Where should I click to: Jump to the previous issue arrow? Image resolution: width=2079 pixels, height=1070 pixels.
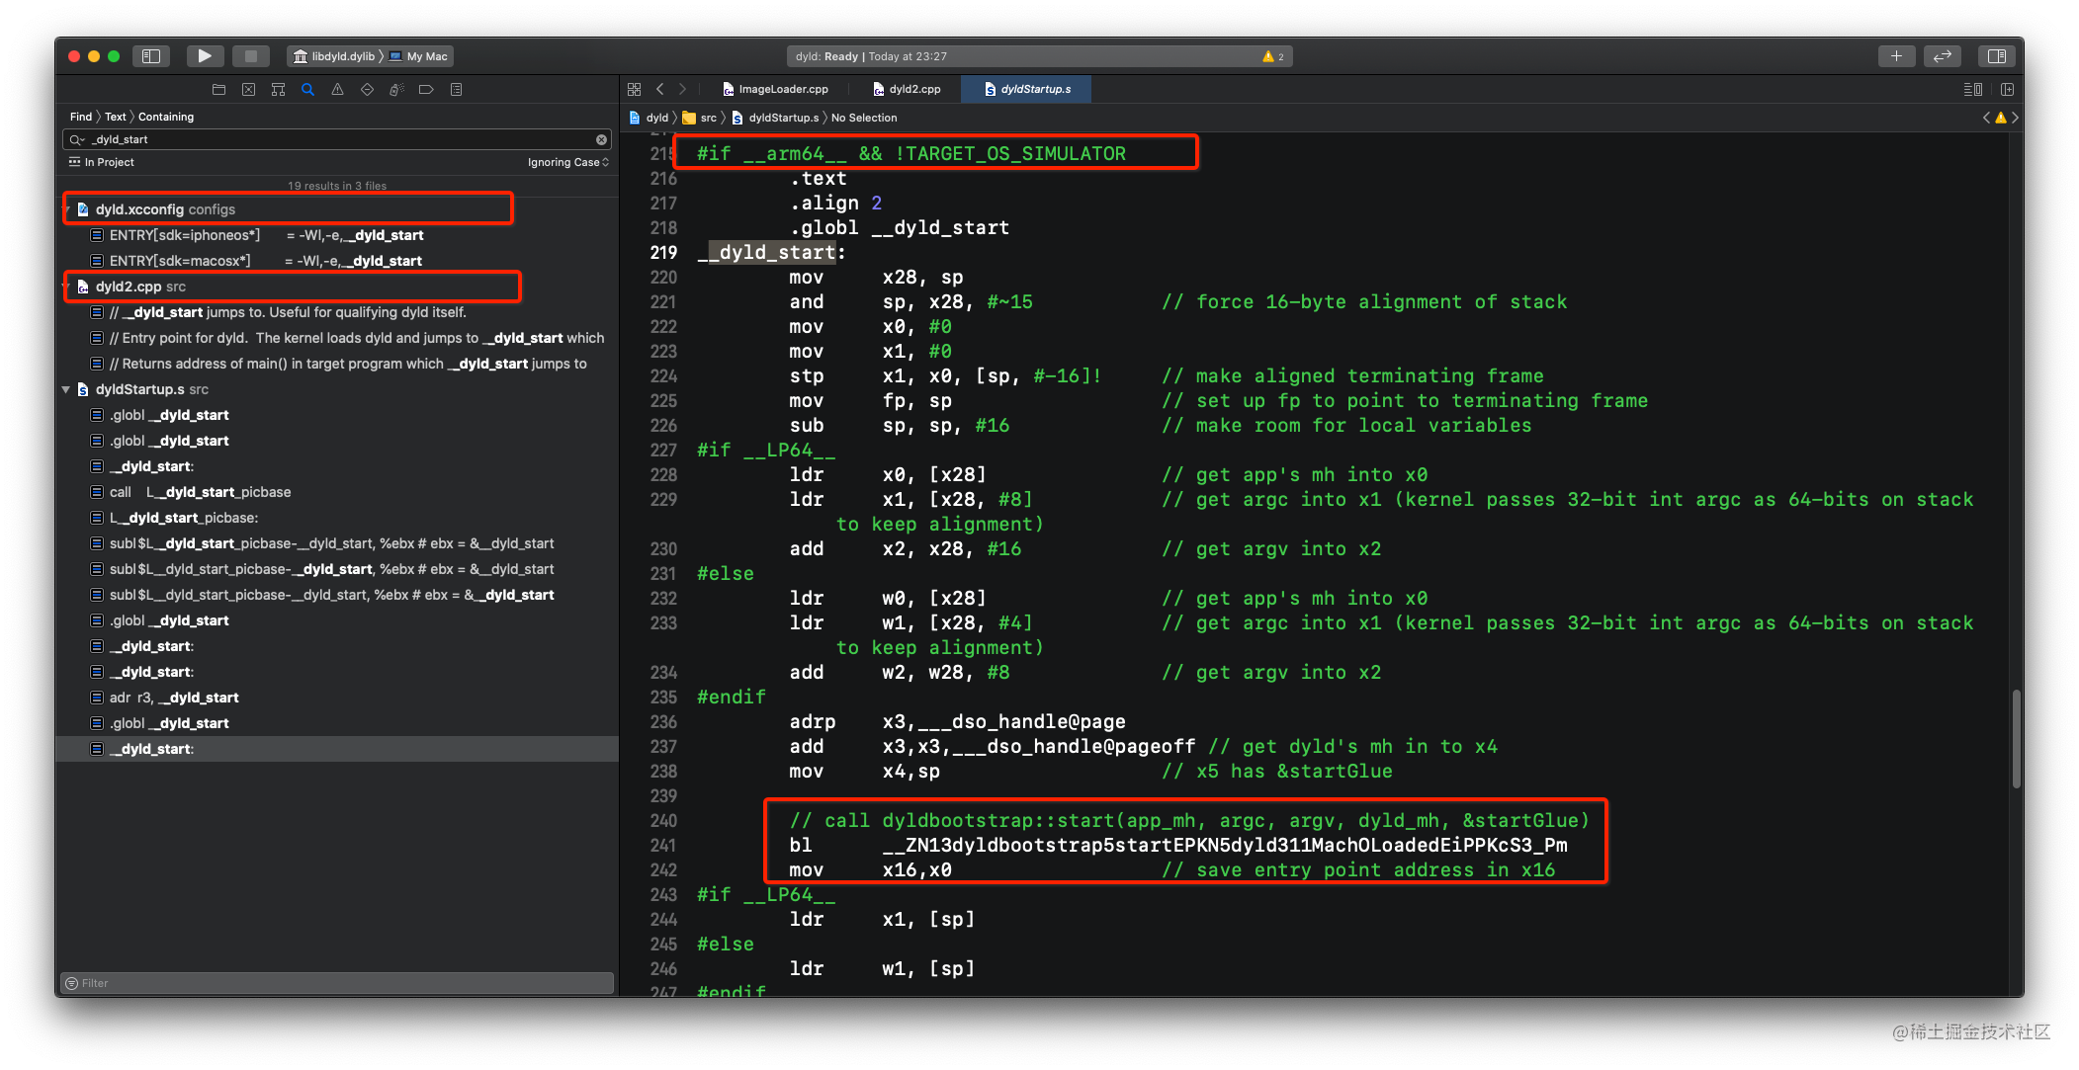pyautogui.click(x=1987, y=118)
